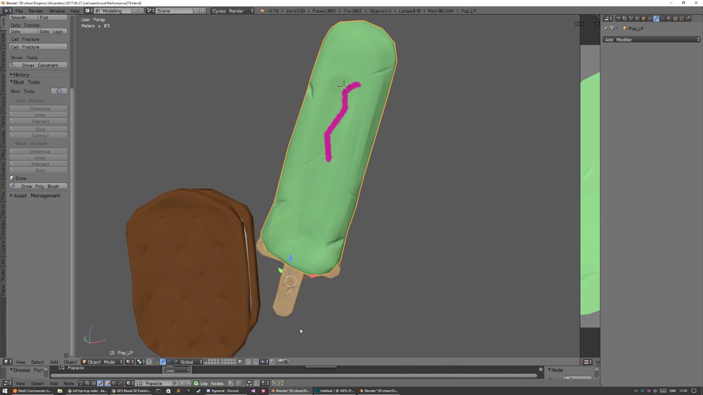Expand the History panel
The width and height of the screenshot is (703, 395).
click(x=22, y=75)
